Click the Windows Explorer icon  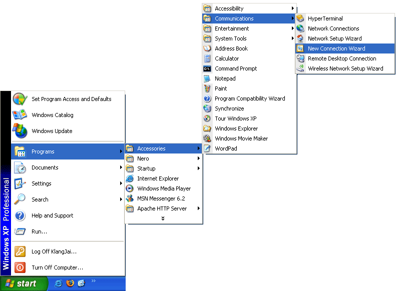pos(207,128)
